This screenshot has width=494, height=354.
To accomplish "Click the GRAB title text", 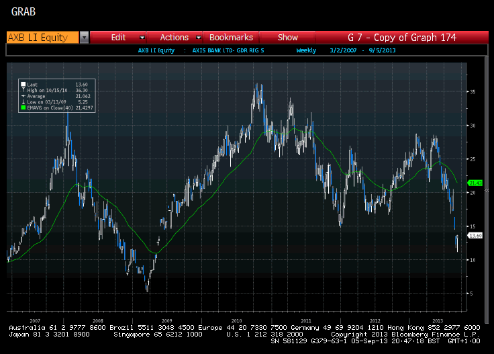I will click(23, 11).
